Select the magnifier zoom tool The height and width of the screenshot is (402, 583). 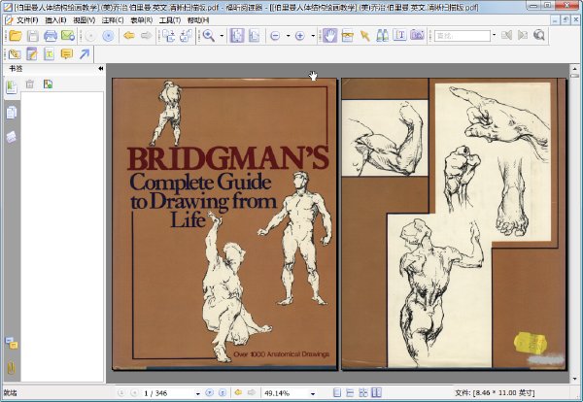coord(209,36)
